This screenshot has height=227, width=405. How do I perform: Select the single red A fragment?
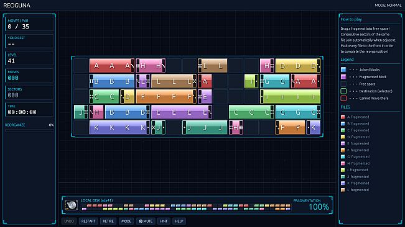pos(205,81)
